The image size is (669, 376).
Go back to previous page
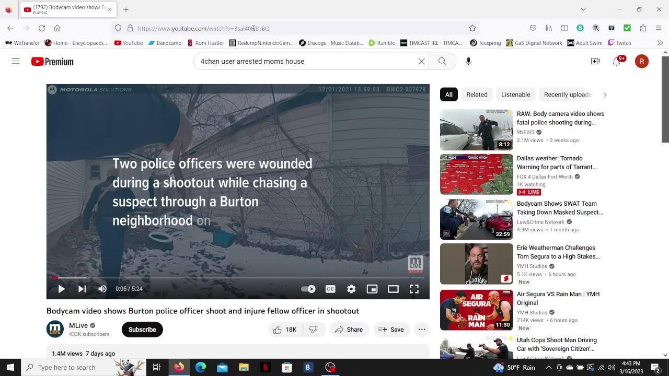10,28
